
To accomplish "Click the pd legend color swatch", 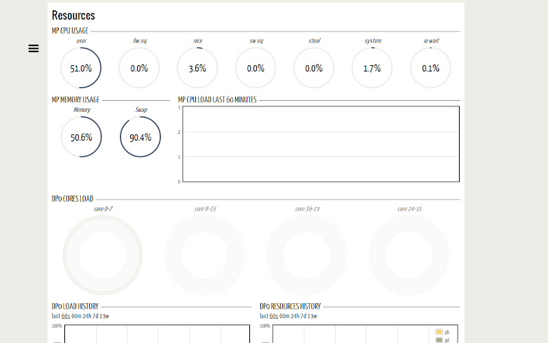I will click(x=439, y=340).
